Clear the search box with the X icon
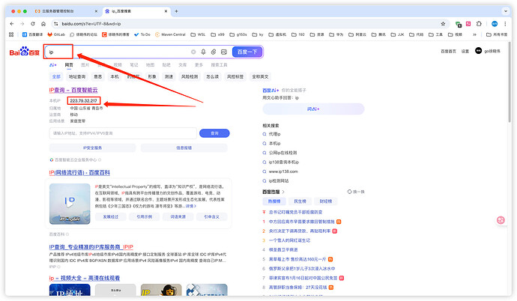Image resolution: width=517 pixels, height=301 pixels. pos(193,52)
